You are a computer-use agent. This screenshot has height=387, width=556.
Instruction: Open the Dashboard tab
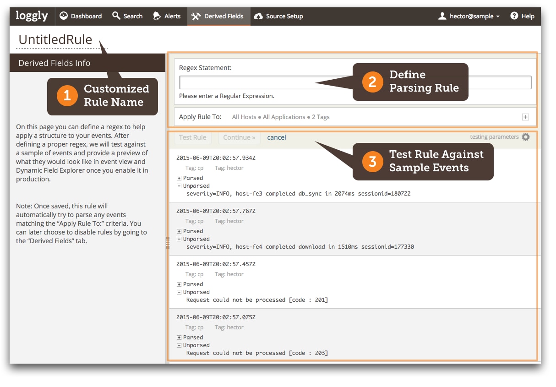(81, 16)
